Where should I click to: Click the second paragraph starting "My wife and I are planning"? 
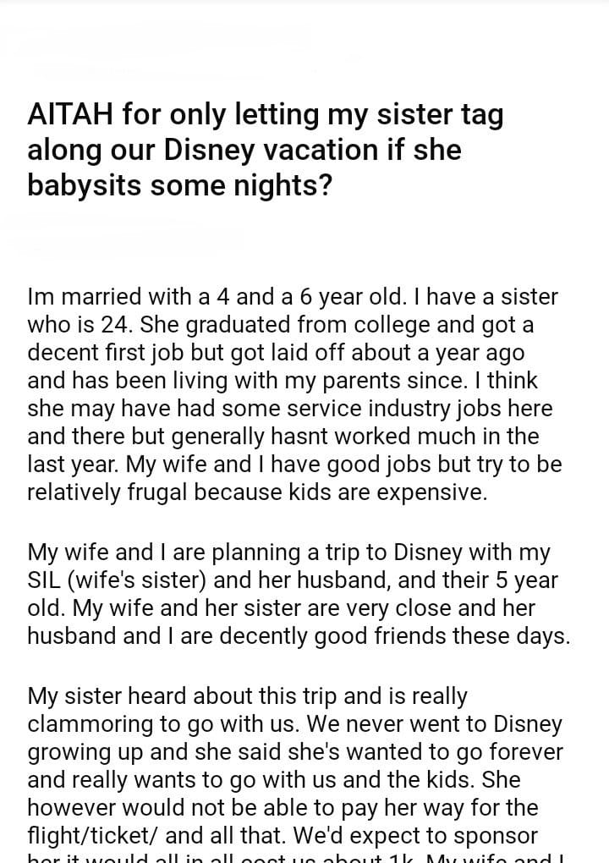pos(299,594)
